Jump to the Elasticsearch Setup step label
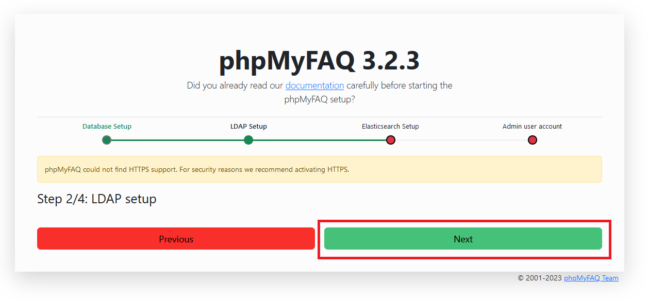The width and height of the screenshot is (648, 300). tap(390, 127)
